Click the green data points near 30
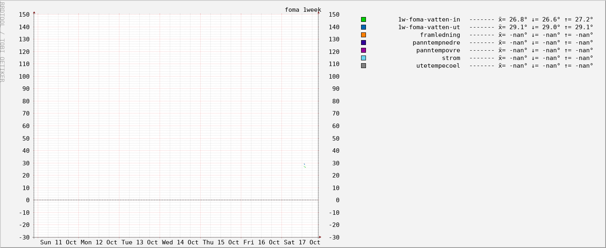Screen dimensions: 606x248 point(305,166)
